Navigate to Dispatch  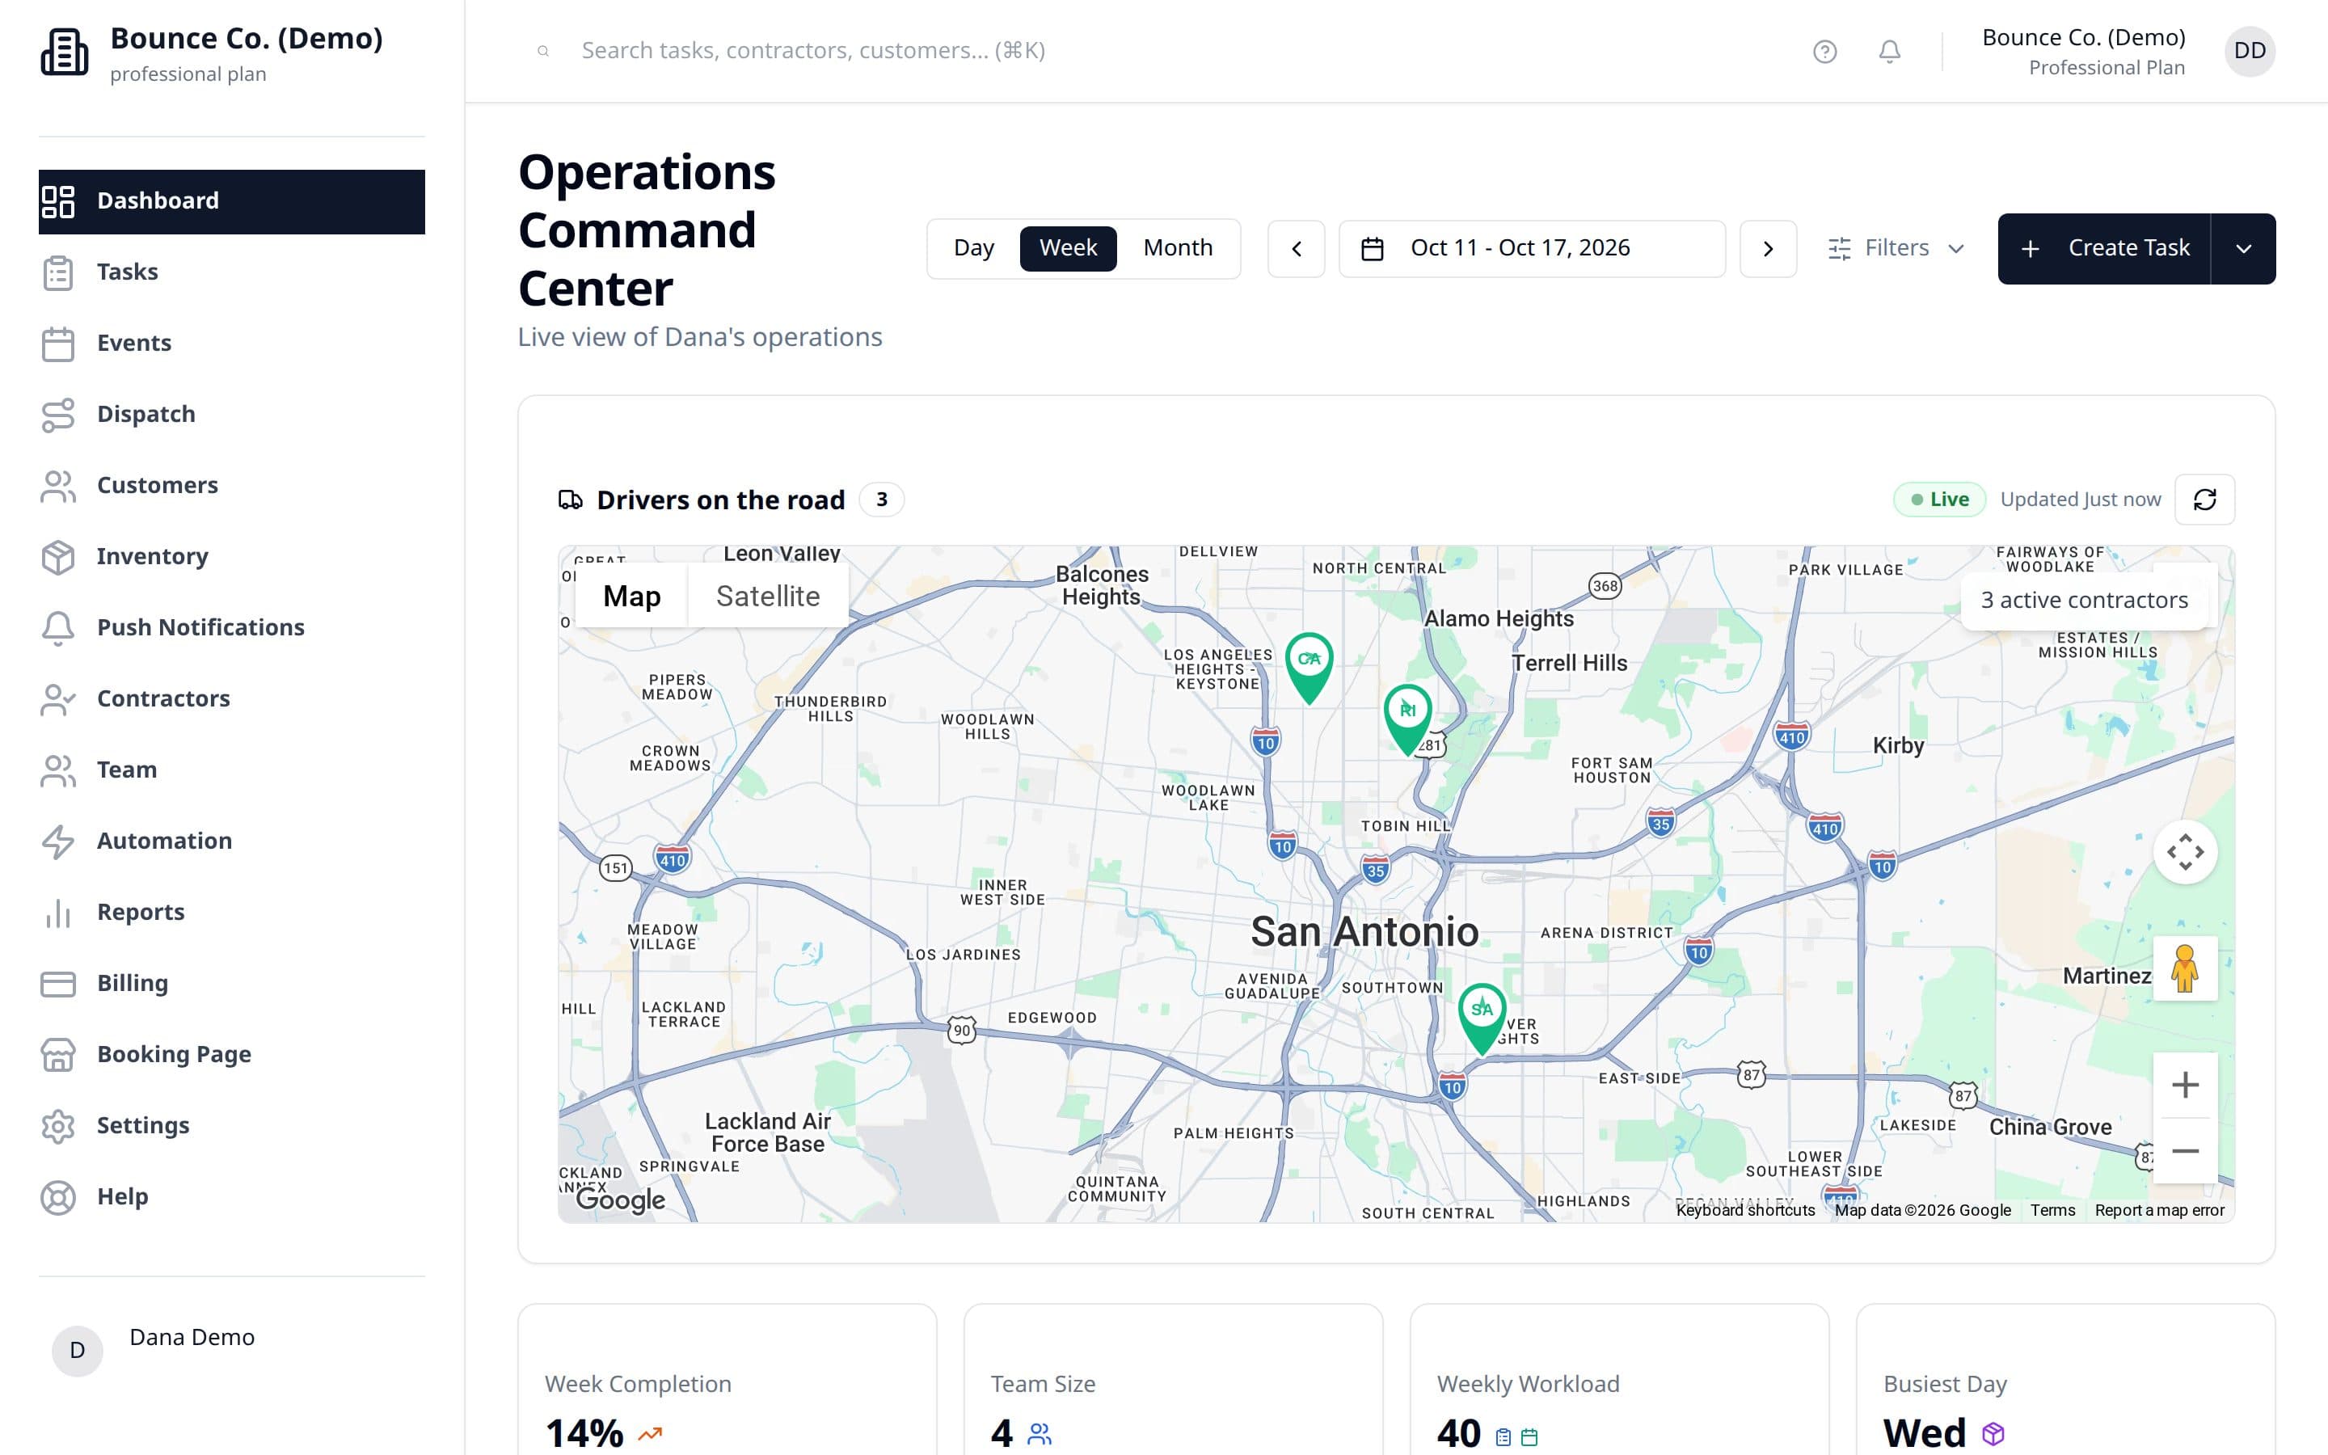click(232, 415)
